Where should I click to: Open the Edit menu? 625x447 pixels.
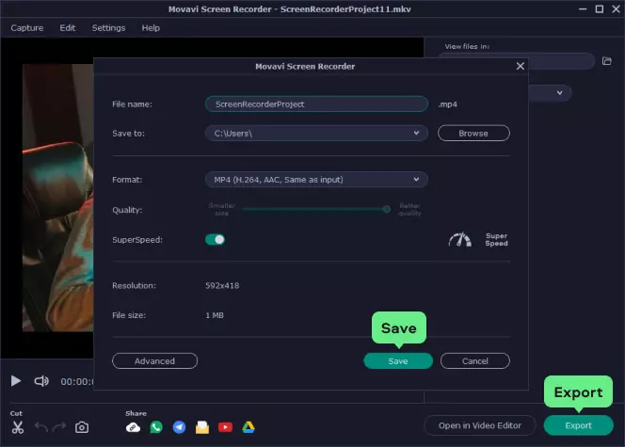coord(68,28)
